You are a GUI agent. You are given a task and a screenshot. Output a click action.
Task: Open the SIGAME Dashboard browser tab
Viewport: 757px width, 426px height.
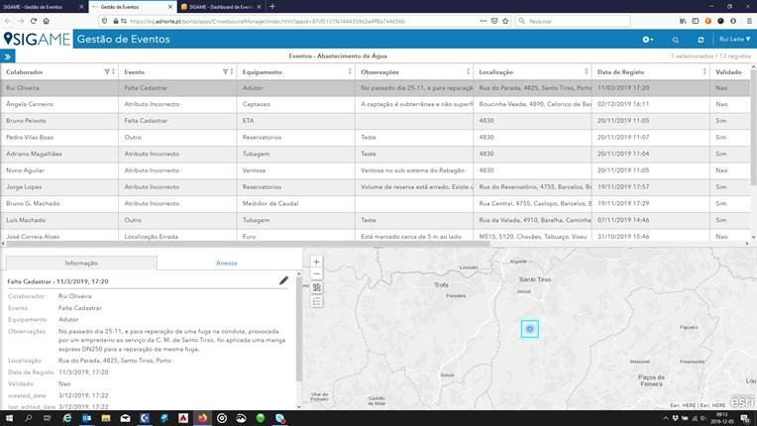(221, 6)
